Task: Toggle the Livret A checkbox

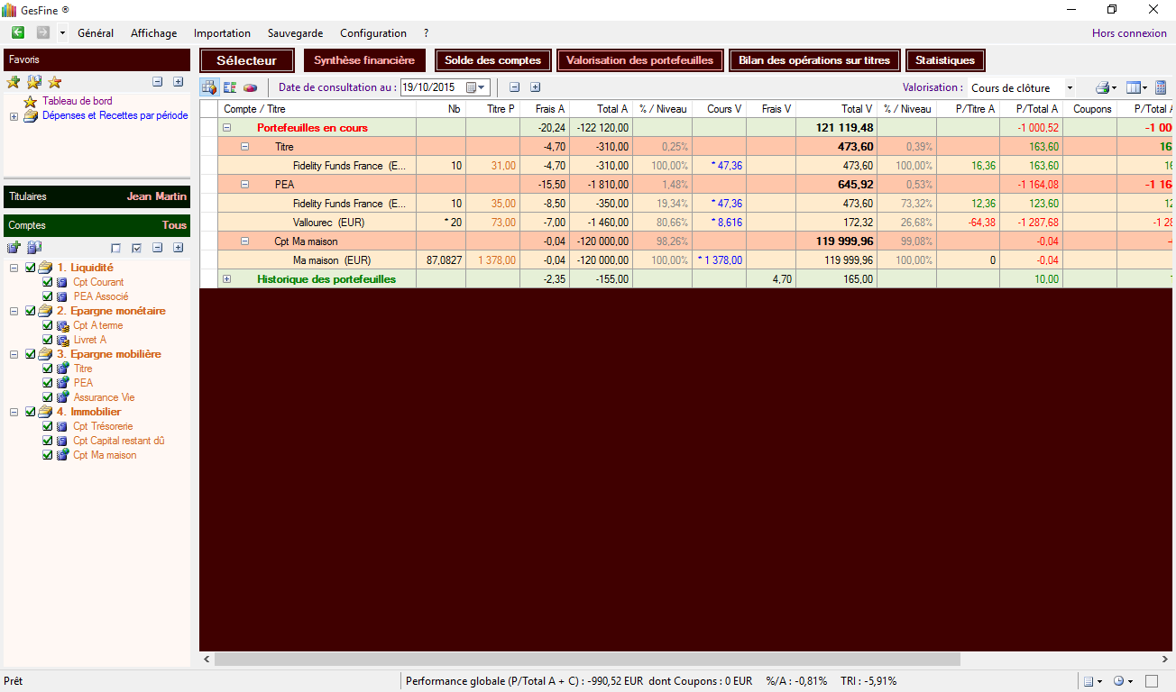Action: pyautogui.click(x=48, y=340)
